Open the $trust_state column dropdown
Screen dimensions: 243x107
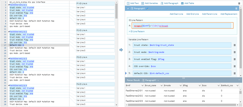click(162, 85)
